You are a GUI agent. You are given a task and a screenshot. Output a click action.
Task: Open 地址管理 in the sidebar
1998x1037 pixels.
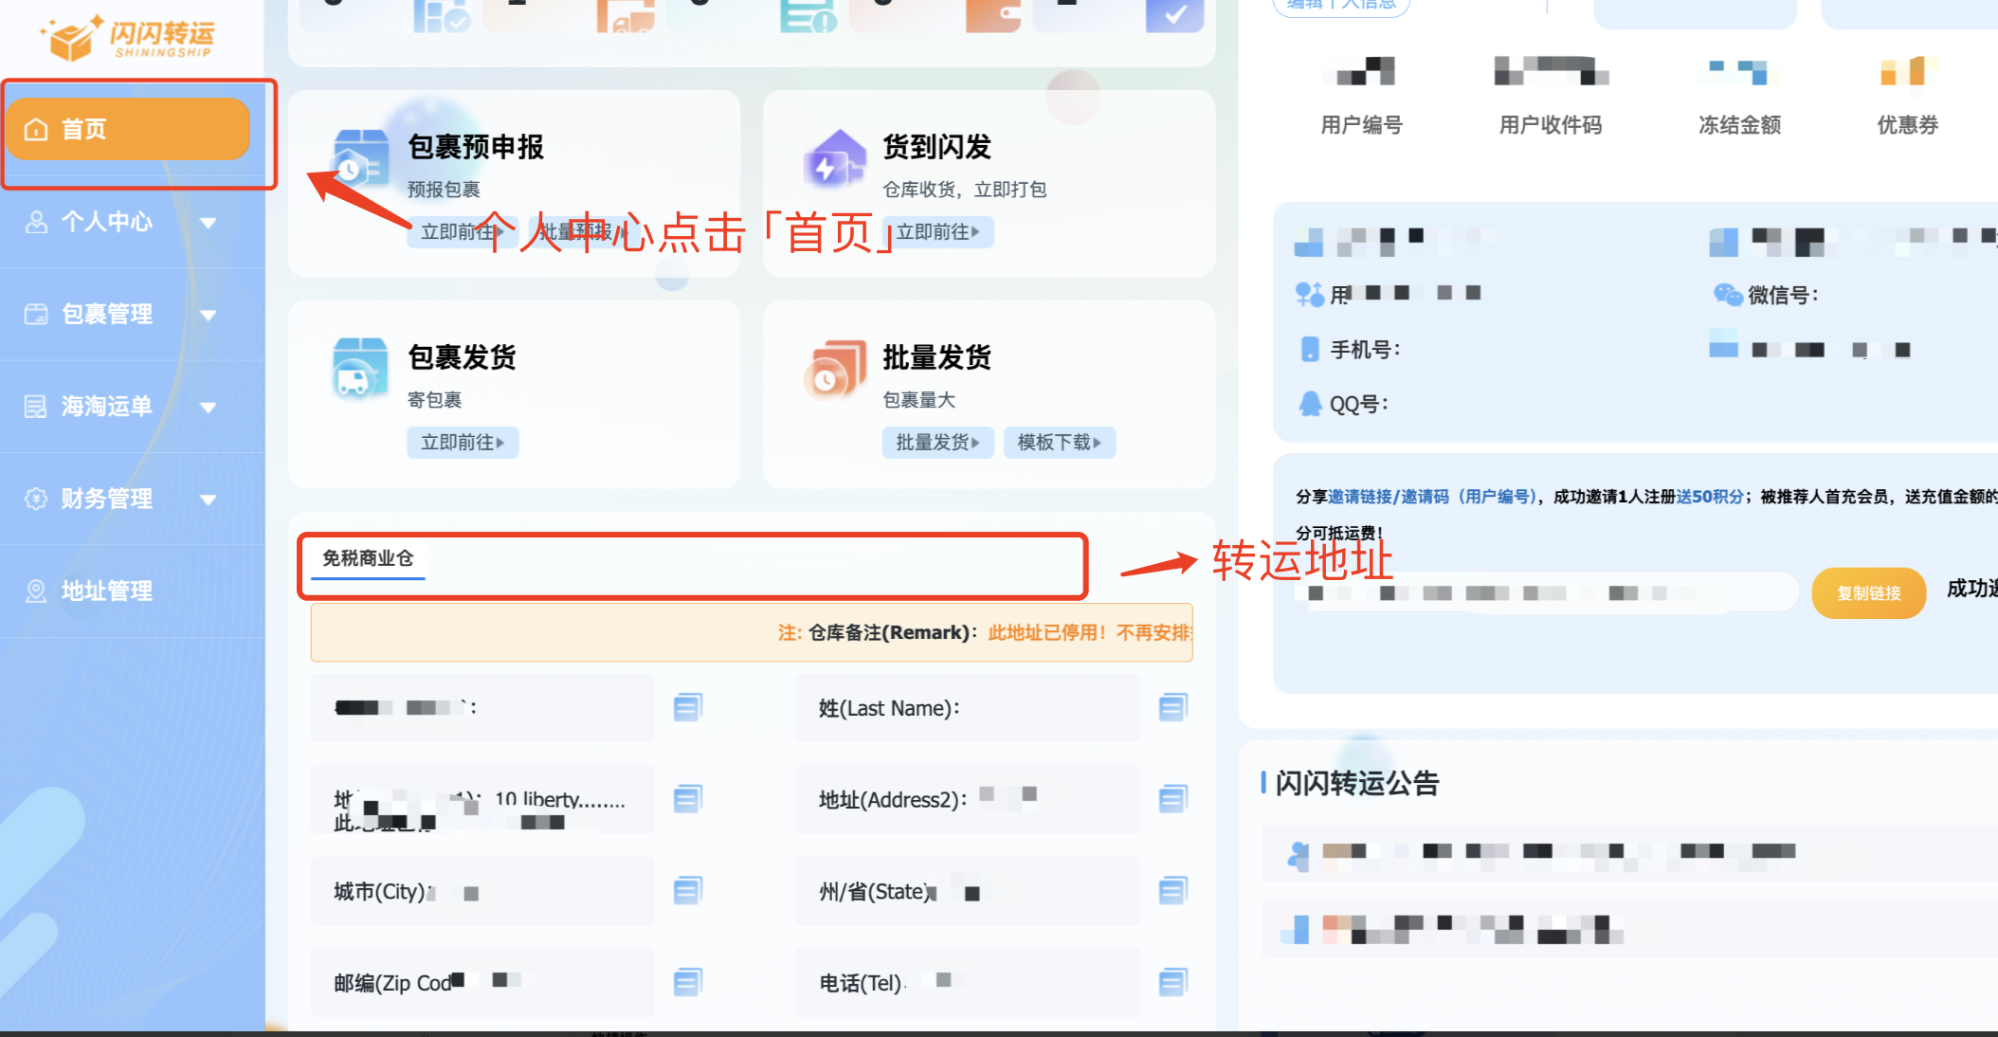tap(106, 591)
